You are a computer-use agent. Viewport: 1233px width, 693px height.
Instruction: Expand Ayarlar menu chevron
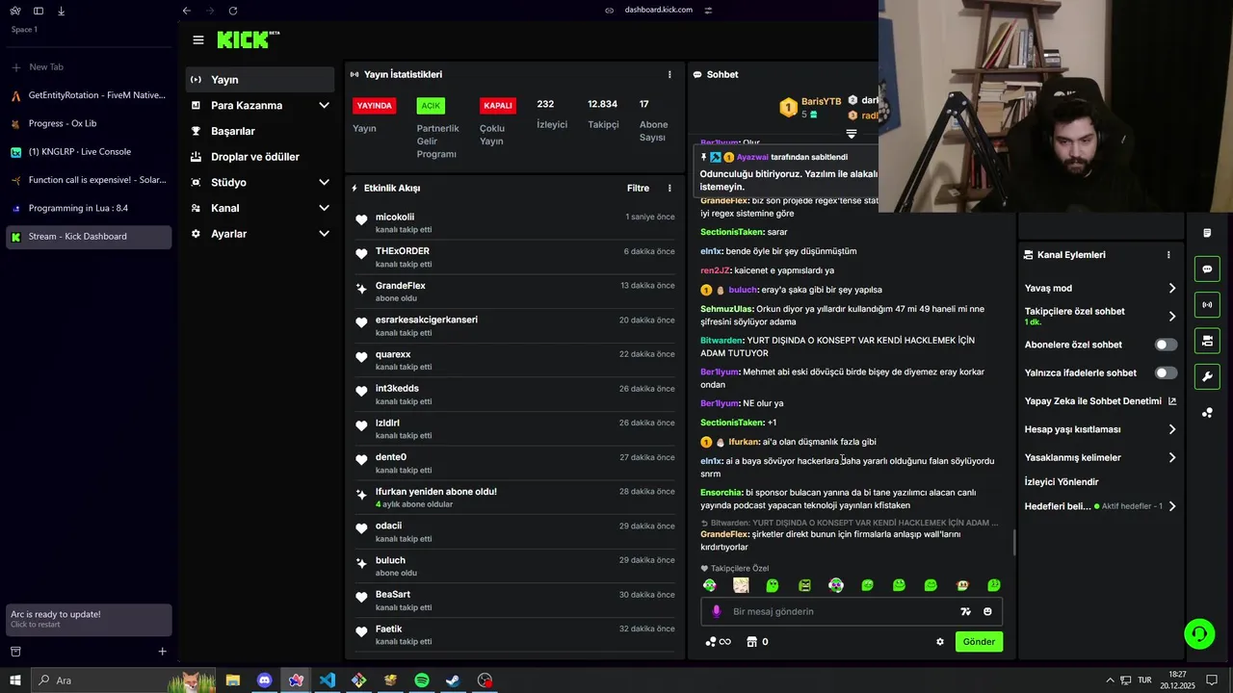pyautogui.click(x=324, y=234)
